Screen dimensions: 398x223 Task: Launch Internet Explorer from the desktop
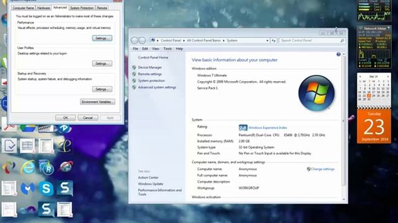click(27, 167)
